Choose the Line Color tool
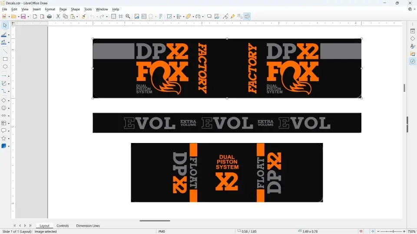The width and height of the screenshot is (417, 234). click(4, 35)
